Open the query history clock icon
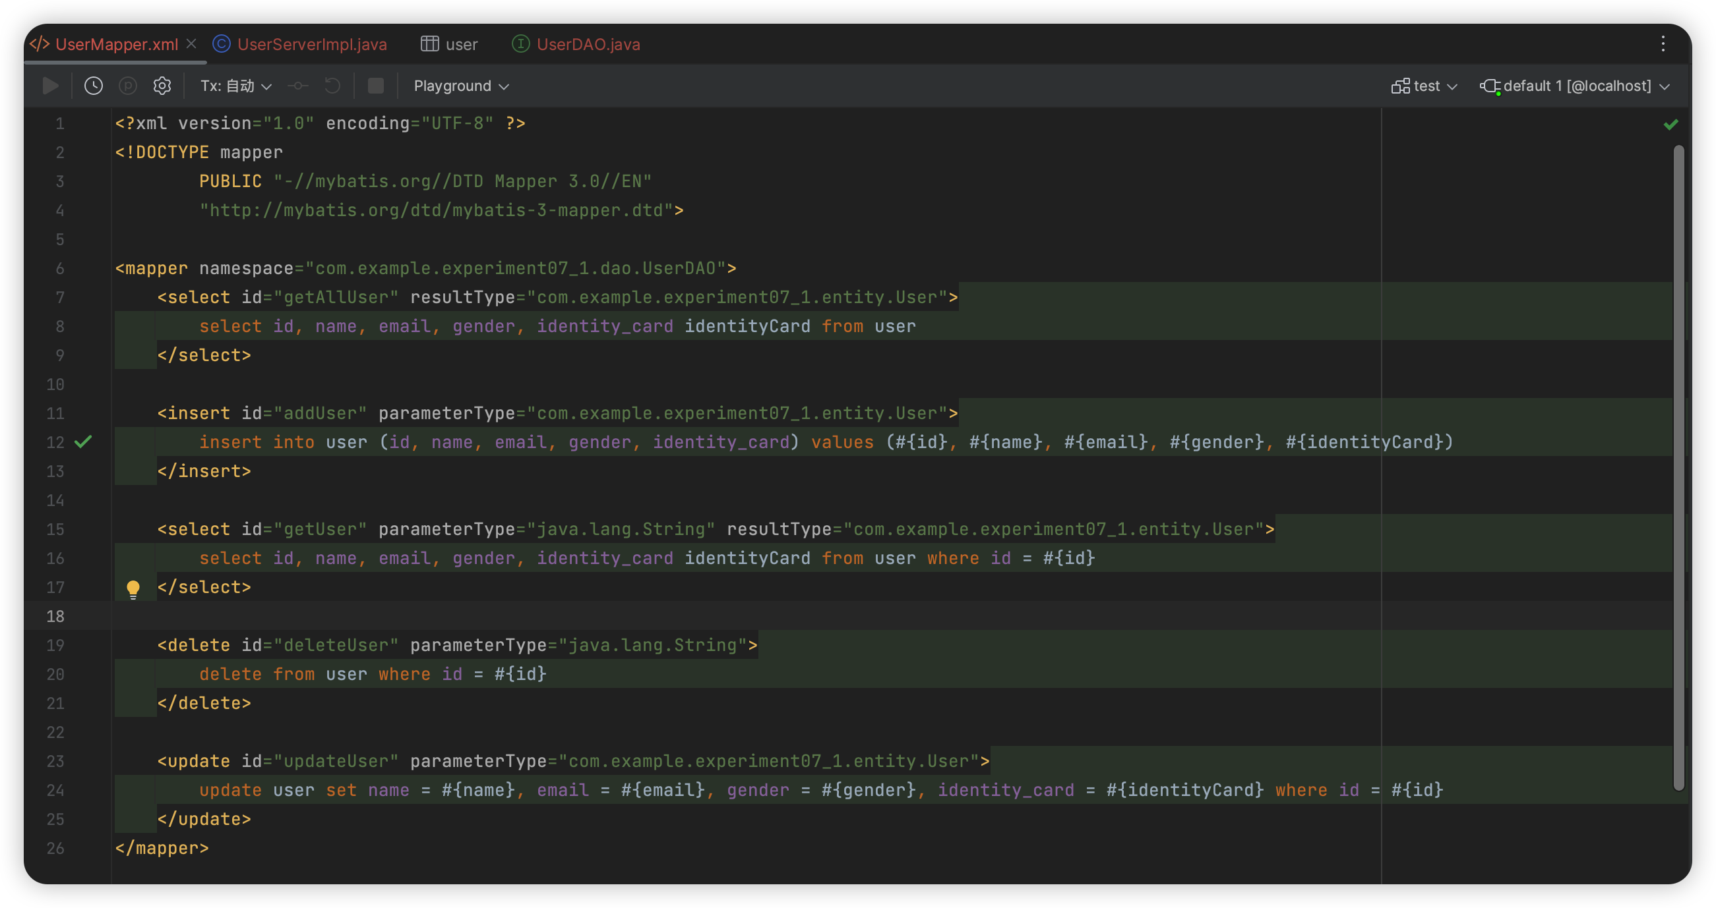This screenshot has height=908, width=1716. (x=93, y=86)
